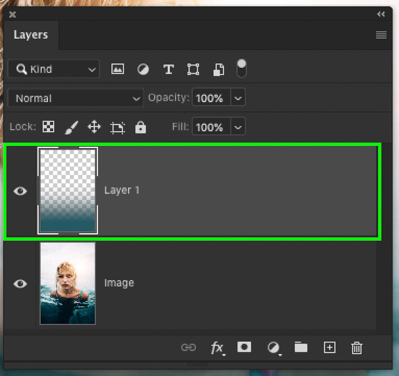
Task: Filter layers by smart objects
Action: (x=218, y=69)
